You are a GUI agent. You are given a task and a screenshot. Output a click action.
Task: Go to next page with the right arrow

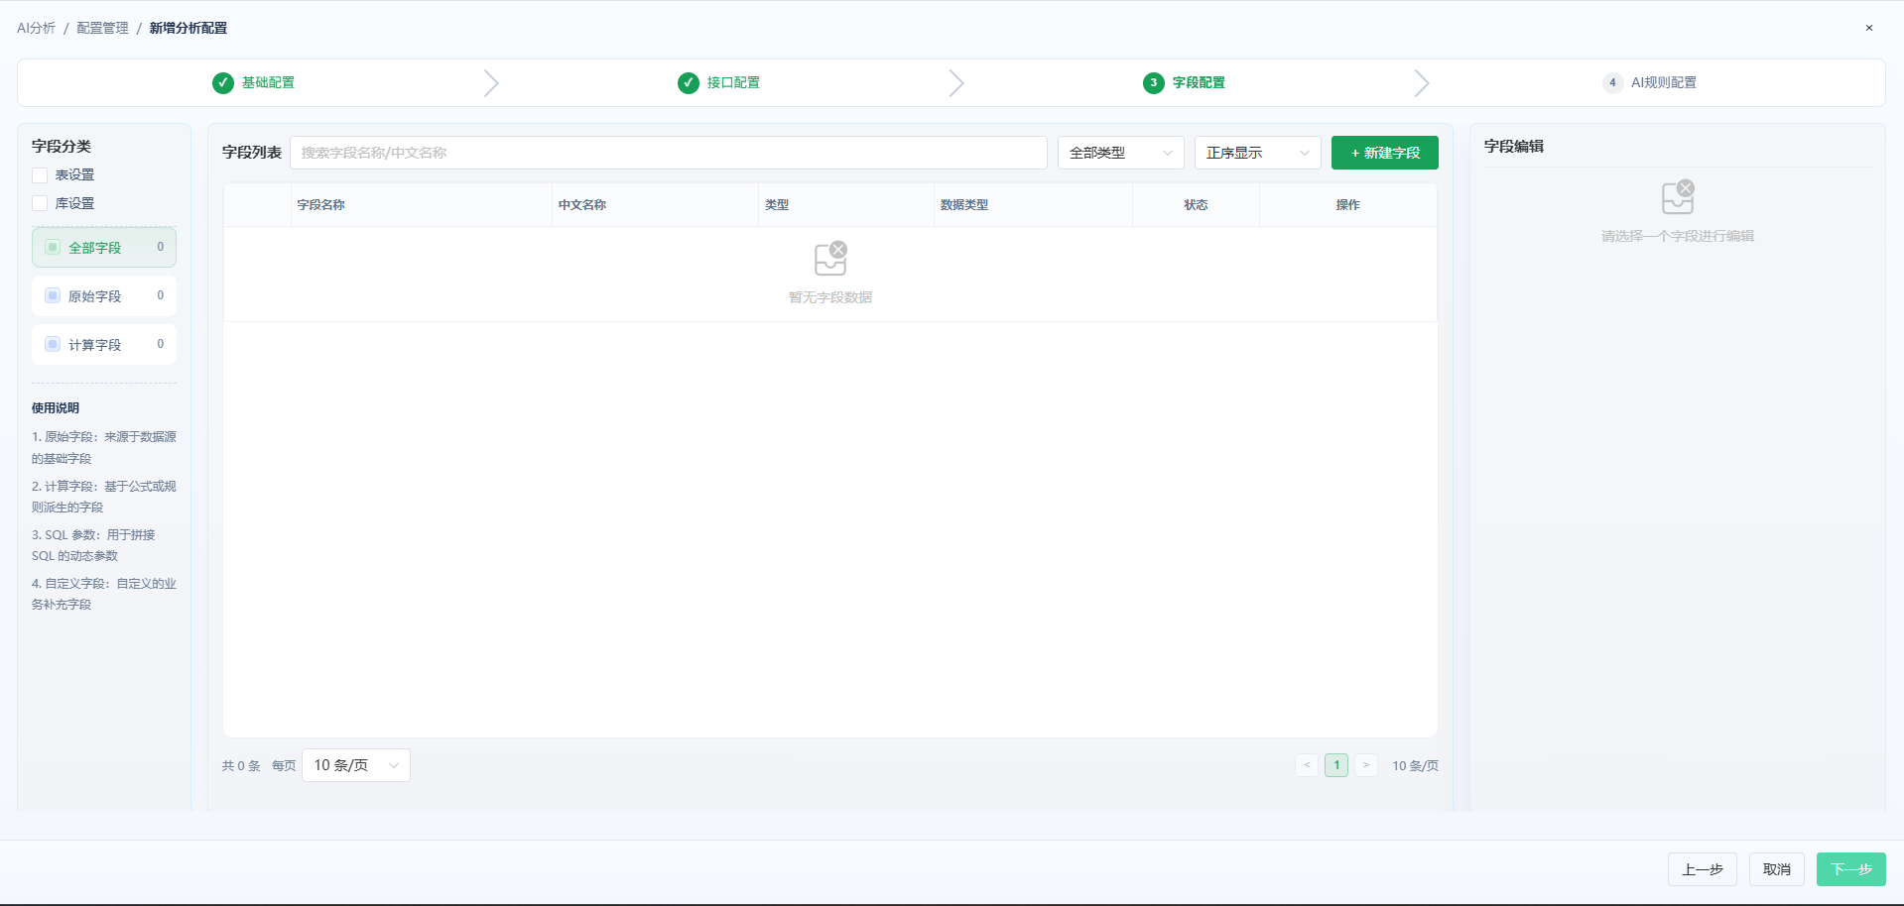tap(1366, 765)
